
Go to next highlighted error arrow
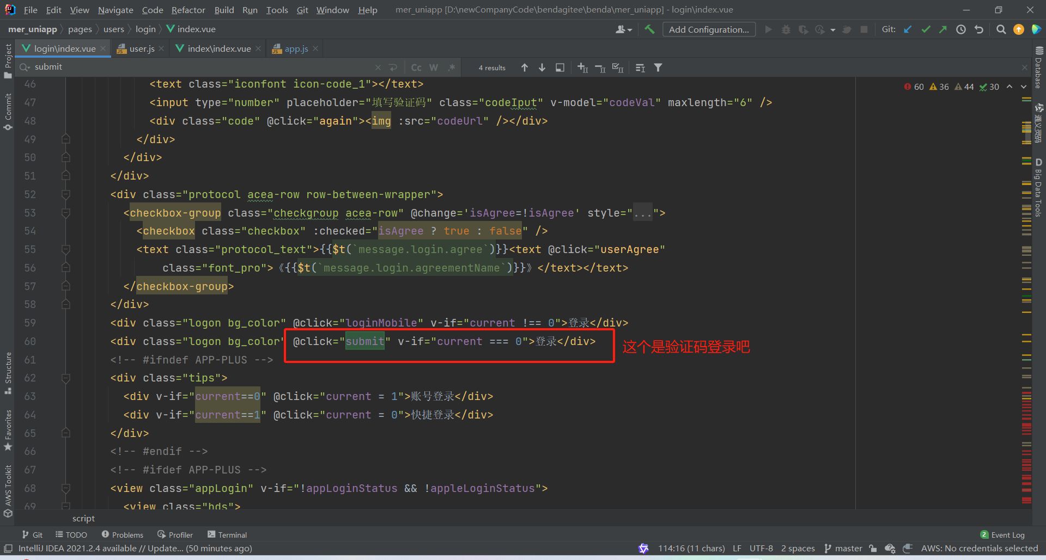pos(1024,87)
